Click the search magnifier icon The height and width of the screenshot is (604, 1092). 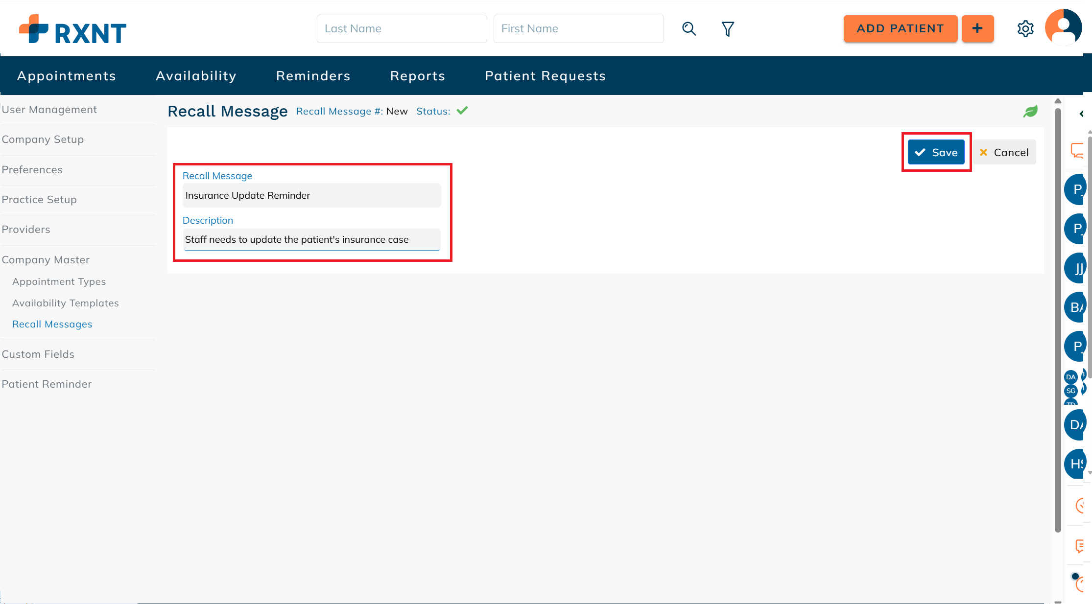pos(689,29)
